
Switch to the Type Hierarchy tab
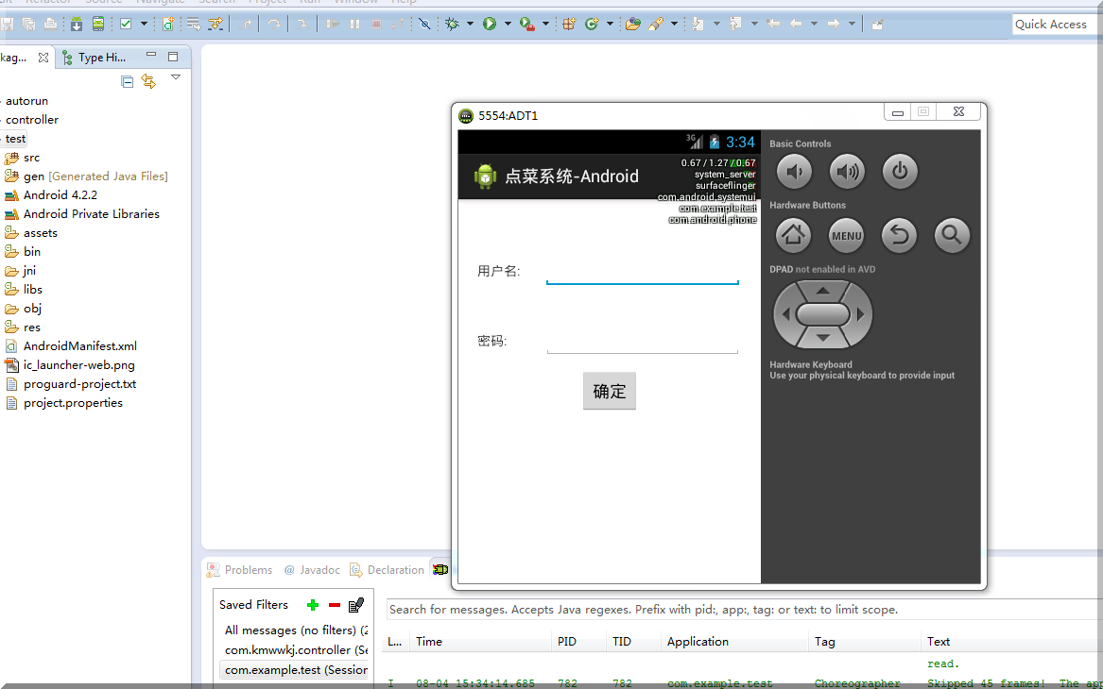[x=94, y=58]
